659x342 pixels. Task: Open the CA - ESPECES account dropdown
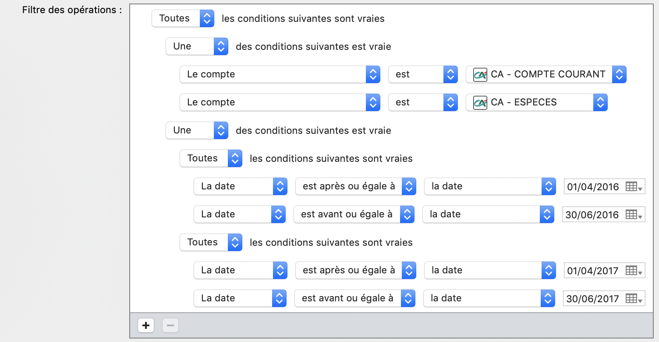(x=536, y=102)
